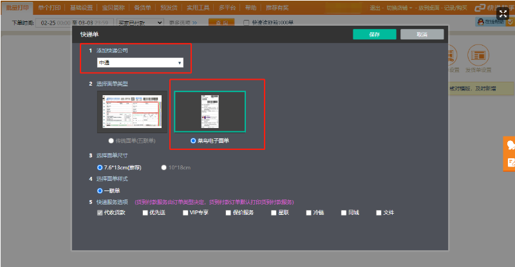Enable the 优先送 checkbox

pyautogui.click(x=145, y=213)
